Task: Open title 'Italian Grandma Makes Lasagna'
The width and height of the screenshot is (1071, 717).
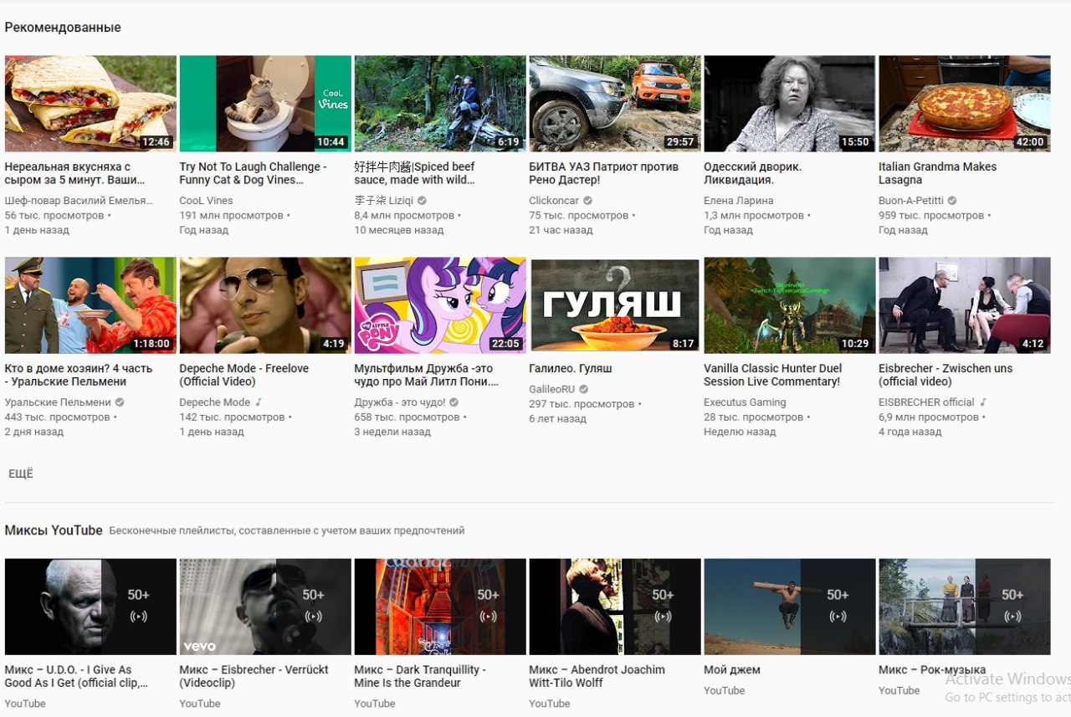Action: coord(938,173)
